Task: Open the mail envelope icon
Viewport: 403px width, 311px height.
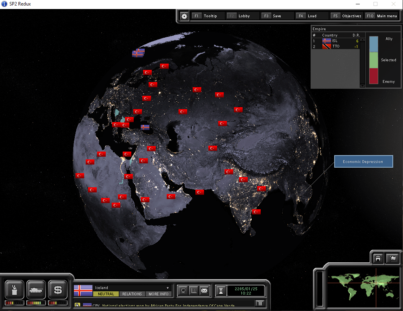Action: click(204, 291)
